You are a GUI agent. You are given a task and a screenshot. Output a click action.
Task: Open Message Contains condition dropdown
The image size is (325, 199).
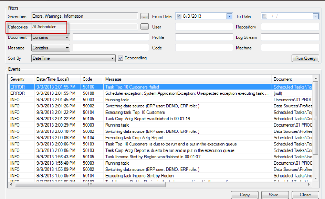pos(67,48)
